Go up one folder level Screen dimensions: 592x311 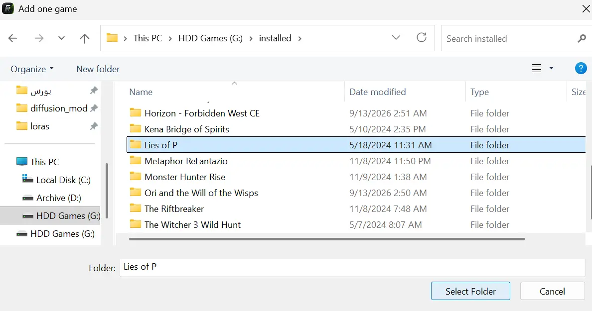click(85, 38)
